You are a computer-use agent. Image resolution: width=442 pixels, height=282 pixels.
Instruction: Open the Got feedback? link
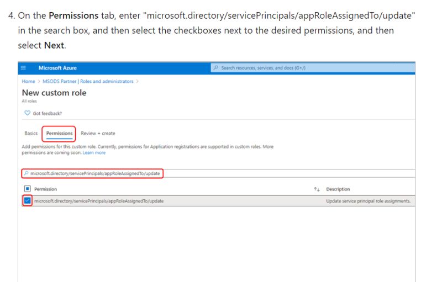(x=48, y=114)
